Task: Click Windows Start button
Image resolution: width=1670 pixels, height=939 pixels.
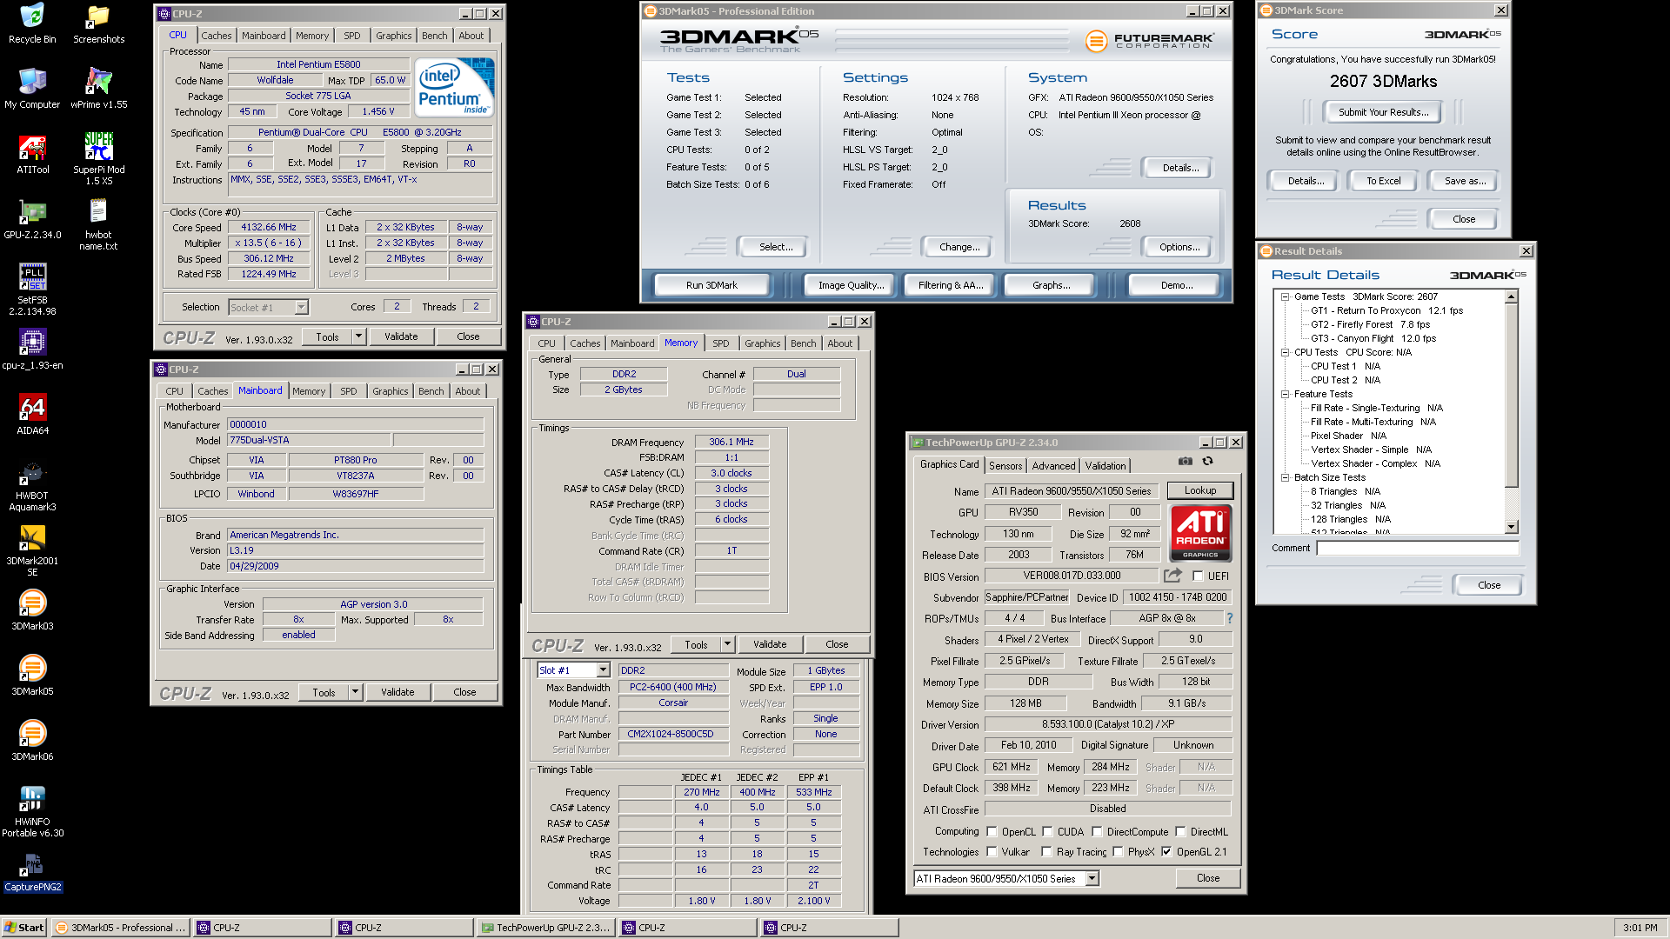Action: [24, 928]
